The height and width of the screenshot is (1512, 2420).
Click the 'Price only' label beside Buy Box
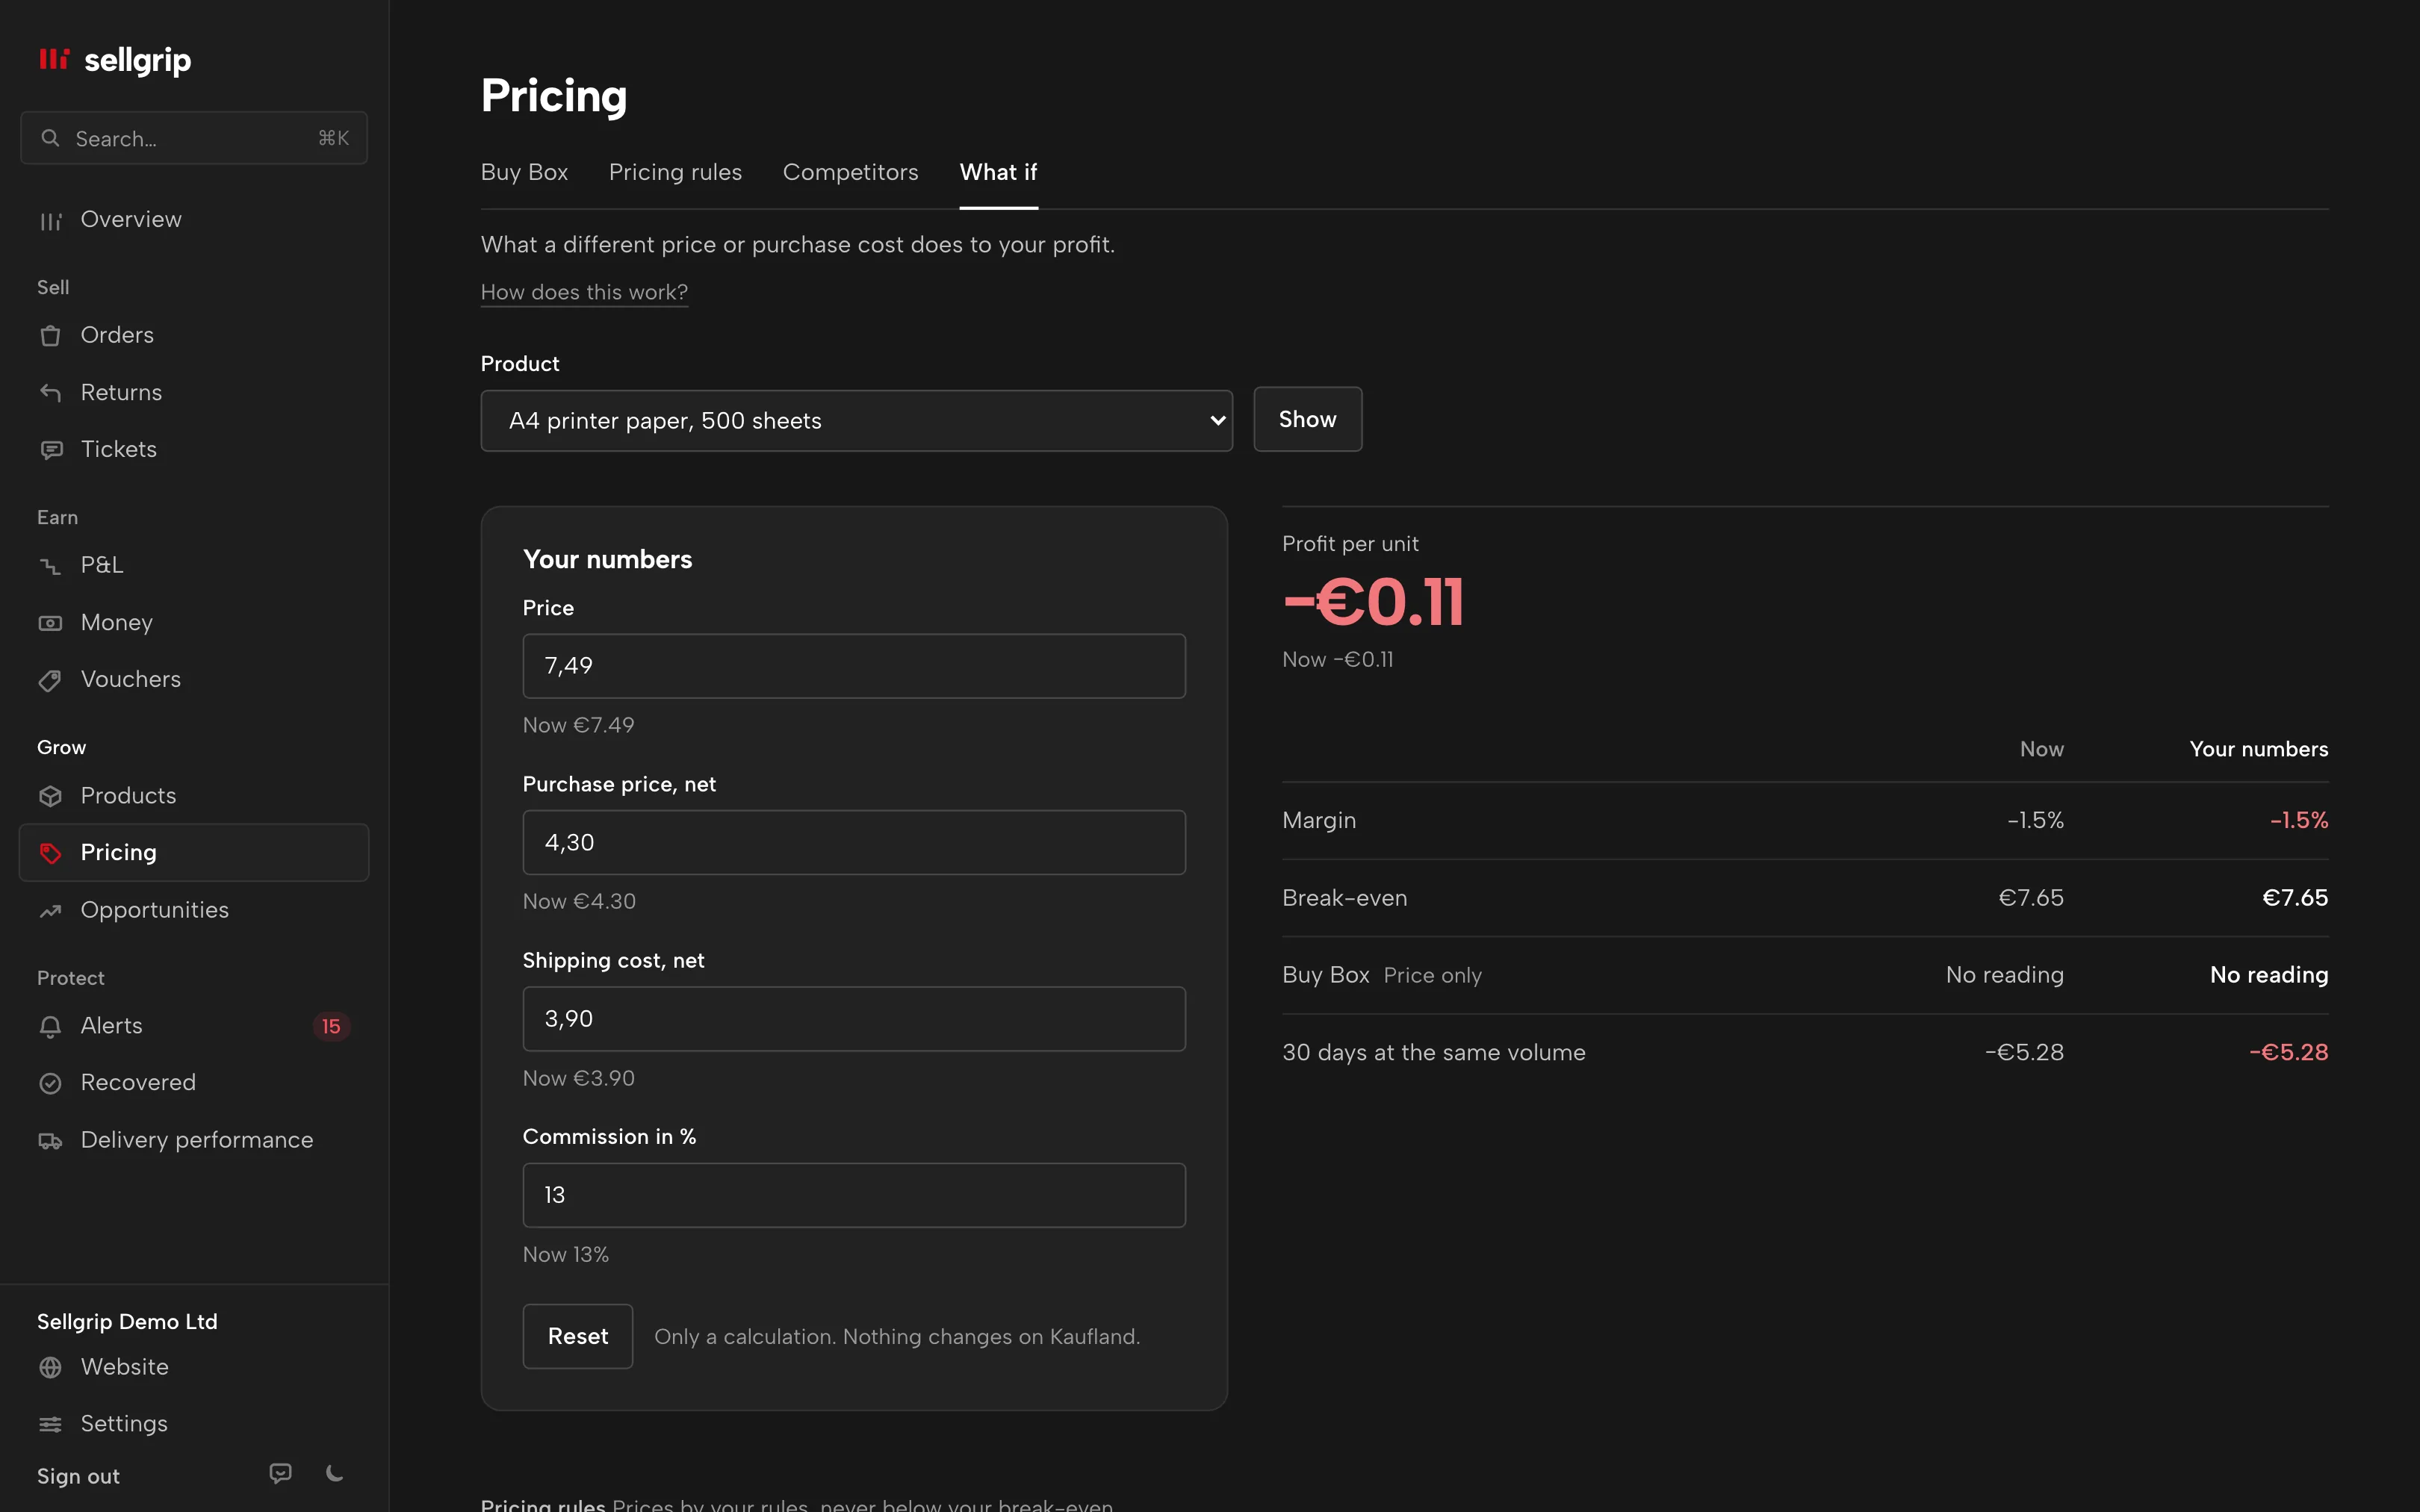[x=1432, y=975]
